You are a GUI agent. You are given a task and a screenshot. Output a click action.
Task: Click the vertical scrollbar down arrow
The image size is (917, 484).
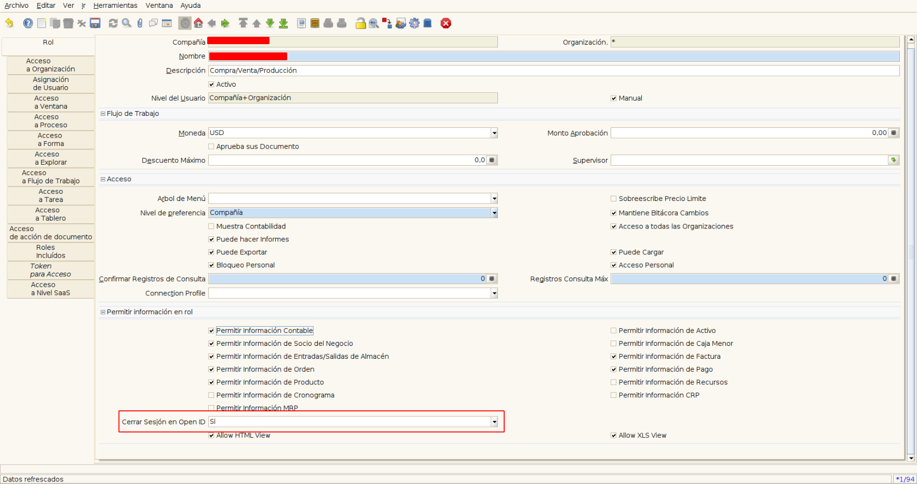coord(911,458)
